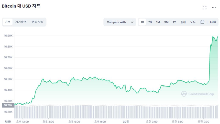Choose the 1M time range
This screenshot has width=220, height=124.
158,22
